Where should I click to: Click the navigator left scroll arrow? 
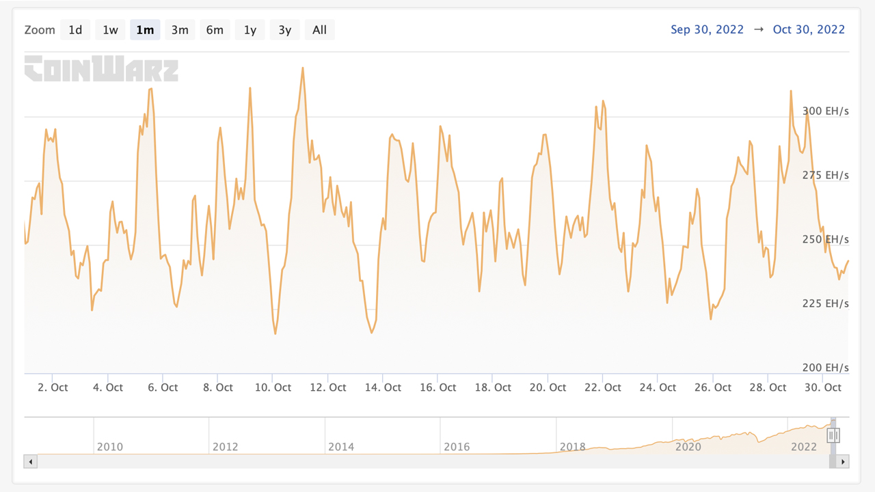[x=30, y=462]
